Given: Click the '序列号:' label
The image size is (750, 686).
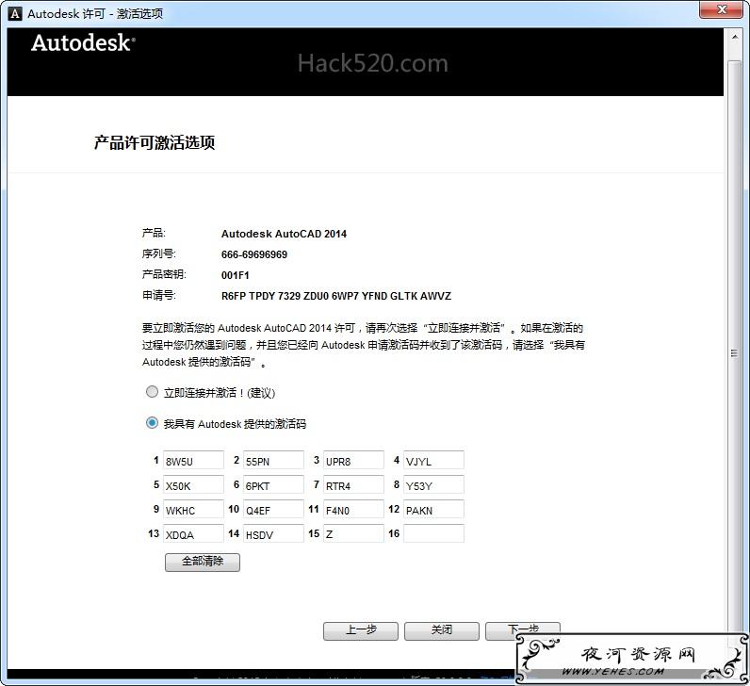Looking at the screenshot, I should pos(159,254).
